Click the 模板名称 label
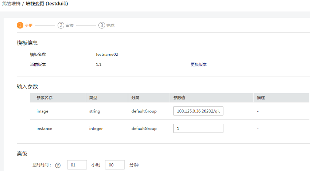This screenshot has height=171, width=310. coord(38,55)
